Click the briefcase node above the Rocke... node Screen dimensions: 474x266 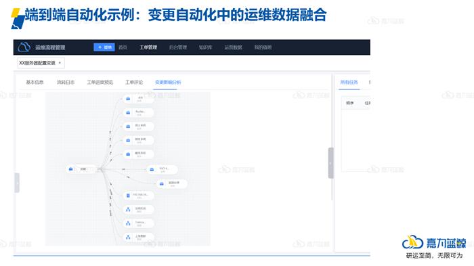(x=138, y=99)
